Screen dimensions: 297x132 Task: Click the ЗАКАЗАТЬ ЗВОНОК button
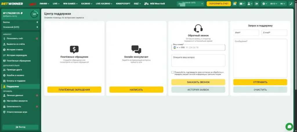point(198,82)
